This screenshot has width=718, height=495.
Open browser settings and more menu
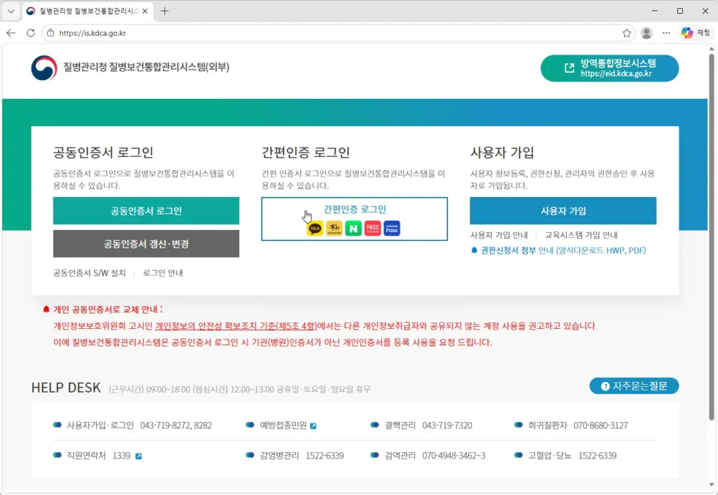point(666,33)
